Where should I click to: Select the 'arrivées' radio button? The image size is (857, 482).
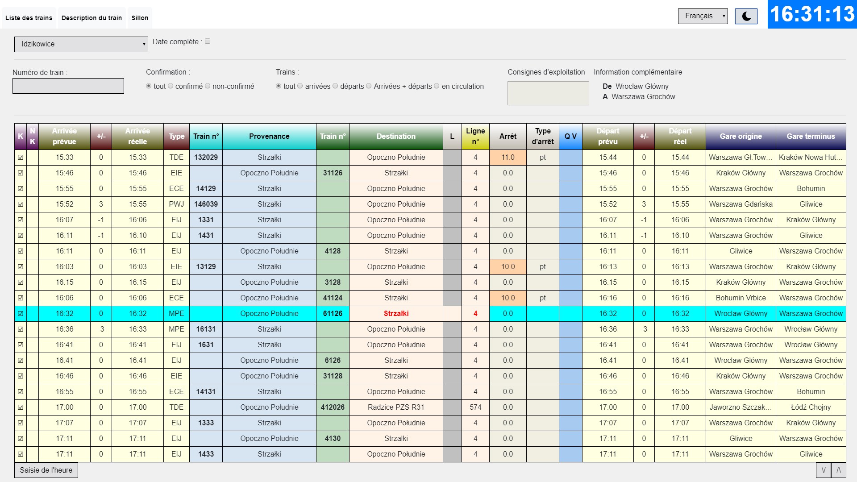coord(300,86)
